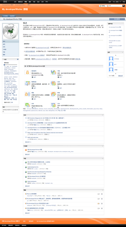Click the profile icon beside 我的首页
This screenshot has width=126, height=227.
[x=27, y=72]
